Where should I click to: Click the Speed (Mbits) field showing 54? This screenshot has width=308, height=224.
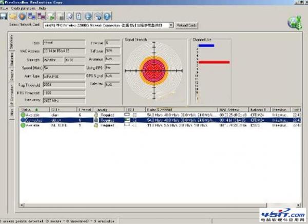64,68
